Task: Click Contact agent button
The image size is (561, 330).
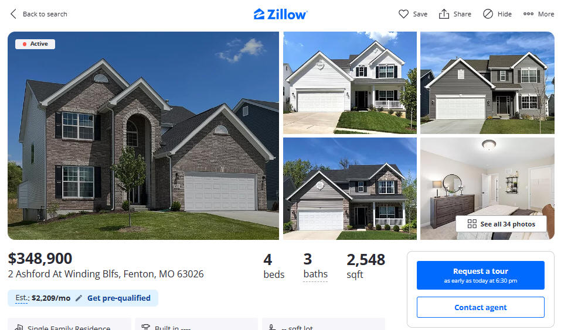Action: (481, 307)
